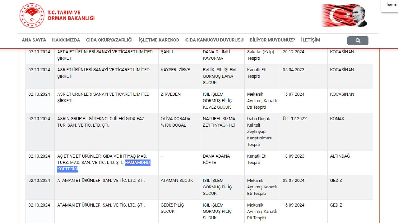The image size is (398, 223).
Task: Click T.C. TARIM VE ORMAN BAKANLIĞI title
Action: click(71, 15)
